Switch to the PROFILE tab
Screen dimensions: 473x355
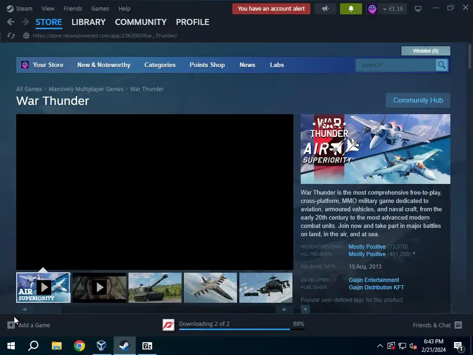click(193, 22)
